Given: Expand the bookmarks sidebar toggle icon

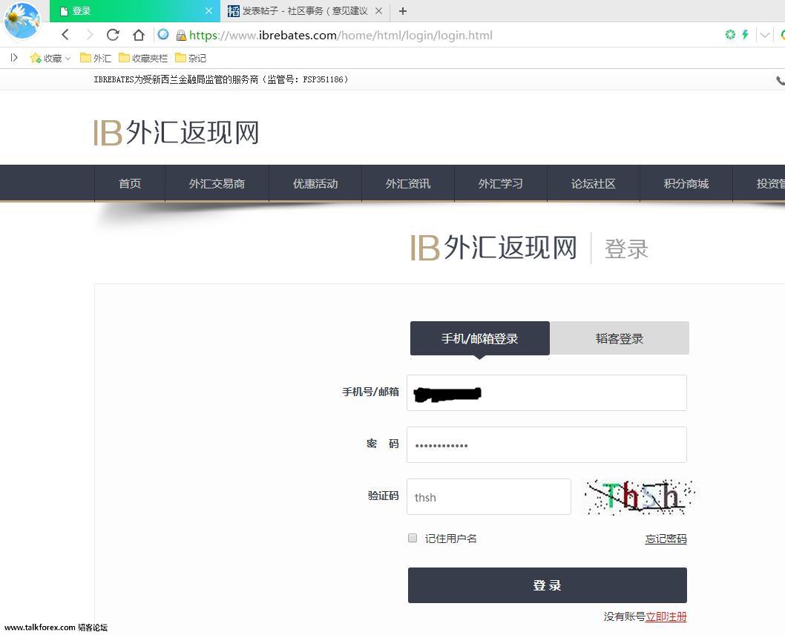Looking at the screenshot, I should (13, 58).
